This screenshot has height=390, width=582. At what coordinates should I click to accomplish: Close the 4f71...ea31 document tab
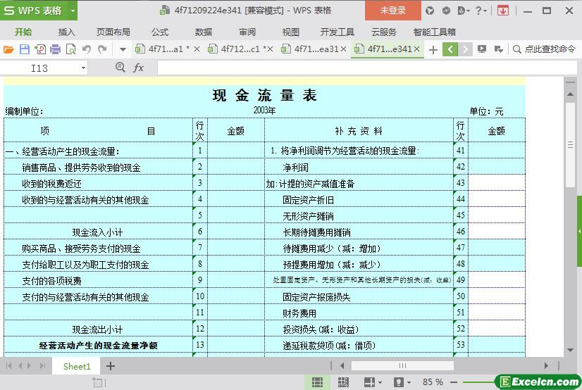point(344,49)
